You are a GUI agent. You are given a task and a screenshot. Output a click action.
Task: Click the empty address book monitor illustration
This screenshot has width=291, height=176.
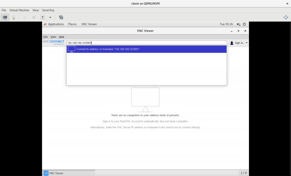click(x=145, y=100)
